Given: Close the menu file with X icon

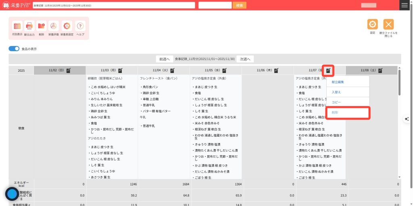Looking at the screenshot, I should [388, 25].
